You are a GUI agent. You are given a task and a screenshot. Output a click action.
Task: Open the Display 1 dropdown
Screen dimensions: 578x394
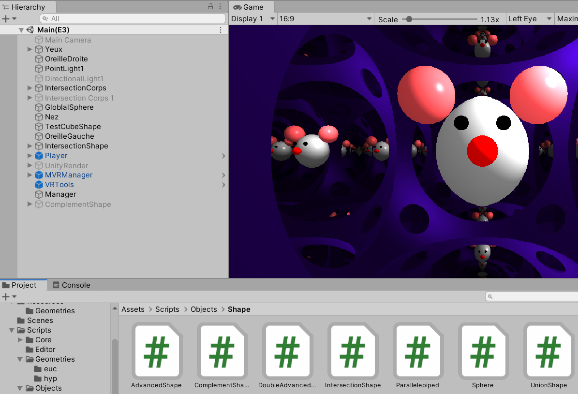(x=253, y=19)
